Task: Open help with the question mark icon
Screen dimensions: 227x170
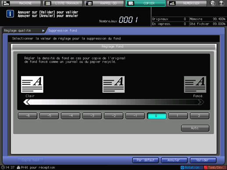Action: click(x=221, y=3)
